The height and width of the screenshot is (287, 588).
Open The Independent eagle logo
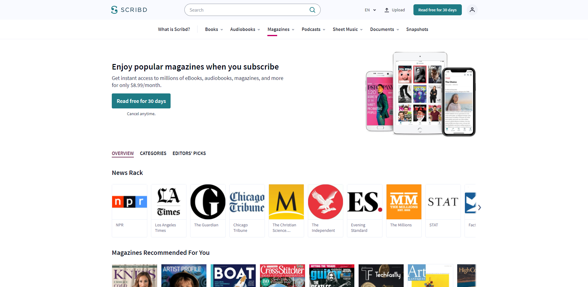pyautogui.click(x=326, y=202)
